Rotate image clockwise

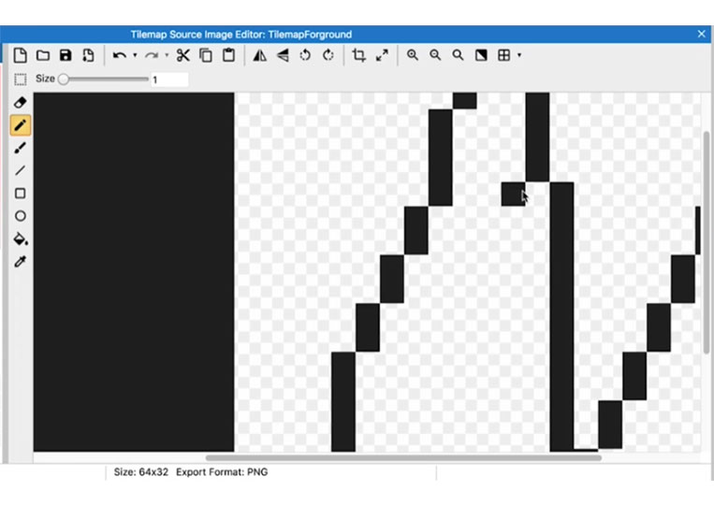328,55
